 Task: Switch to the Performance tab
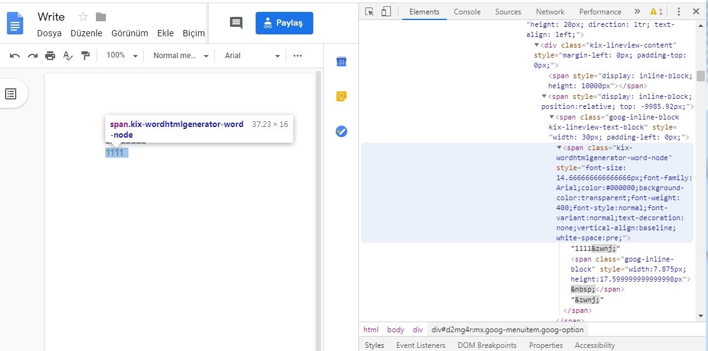point(600,12)
